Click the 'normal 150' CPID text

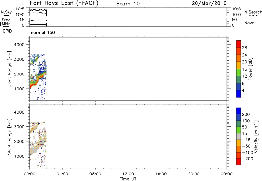pos(43,32)
